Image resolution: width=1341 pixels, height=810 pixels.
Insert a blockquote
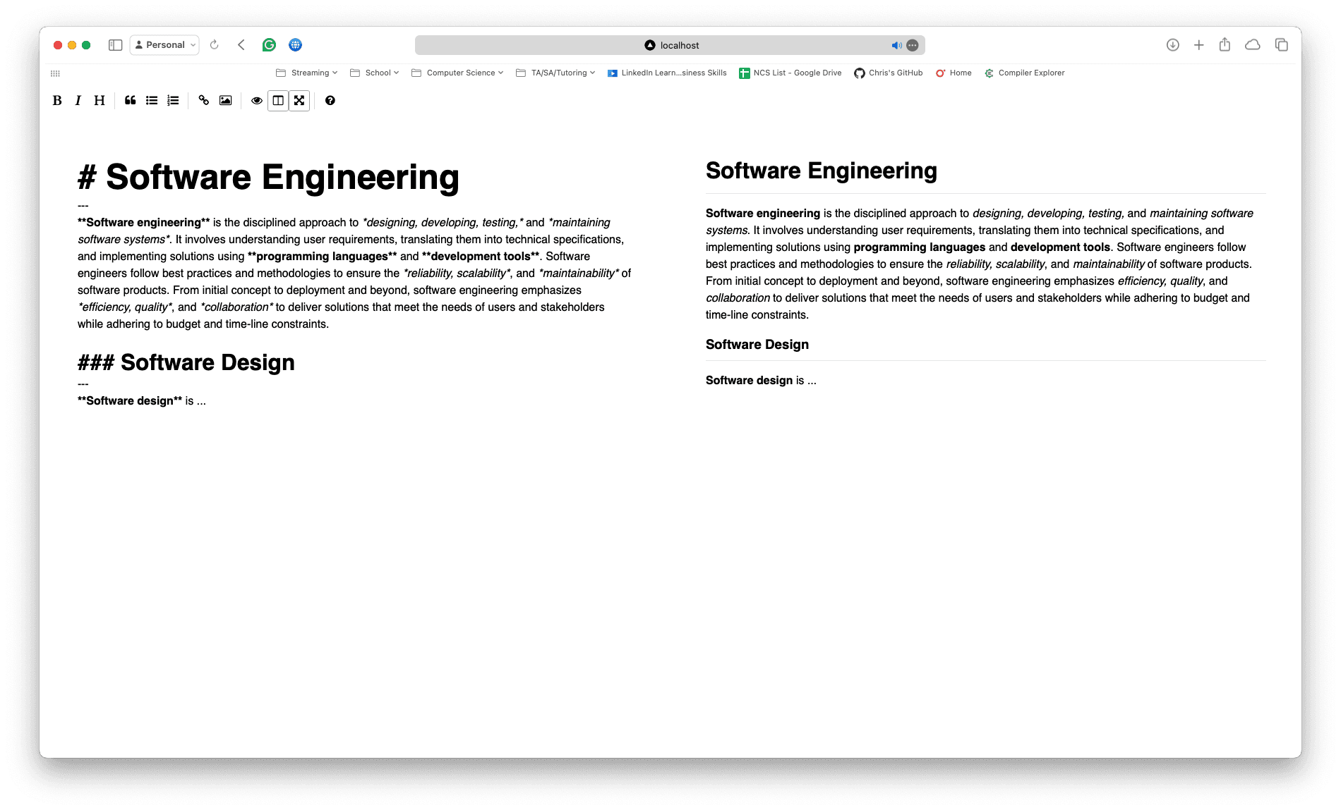(130, 100)
